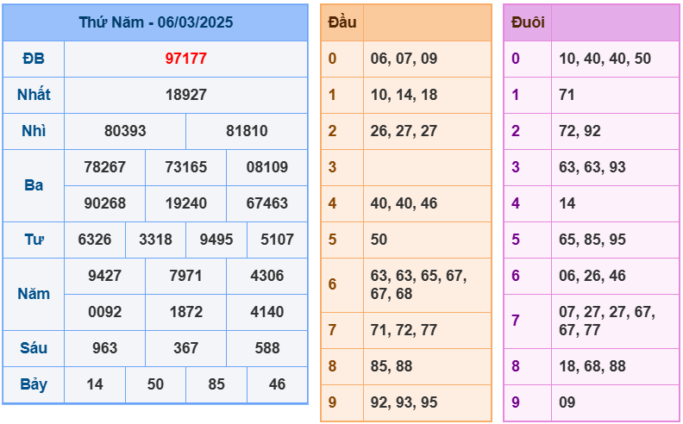Viewport: 683px width, 424px height.
Task: Select Nhì prize number 81810
Action: pyautogui.click(x=247, y=131)
